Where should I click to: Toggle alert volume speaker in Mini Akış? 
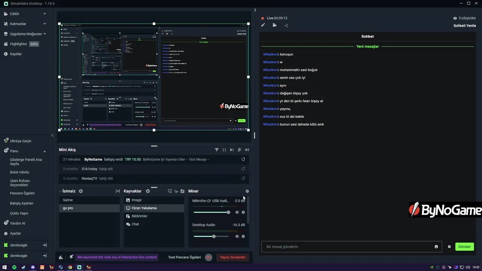[x=247, y=150]
